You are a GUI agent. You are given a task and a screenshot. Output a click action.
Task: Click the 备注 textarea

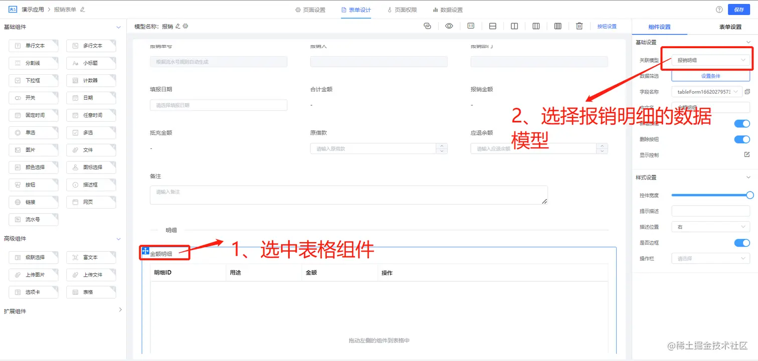pos(348,195)
